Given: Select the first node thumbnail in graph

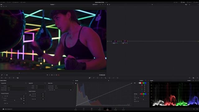Looking at the screenshot, I should (x=115, y=41).
